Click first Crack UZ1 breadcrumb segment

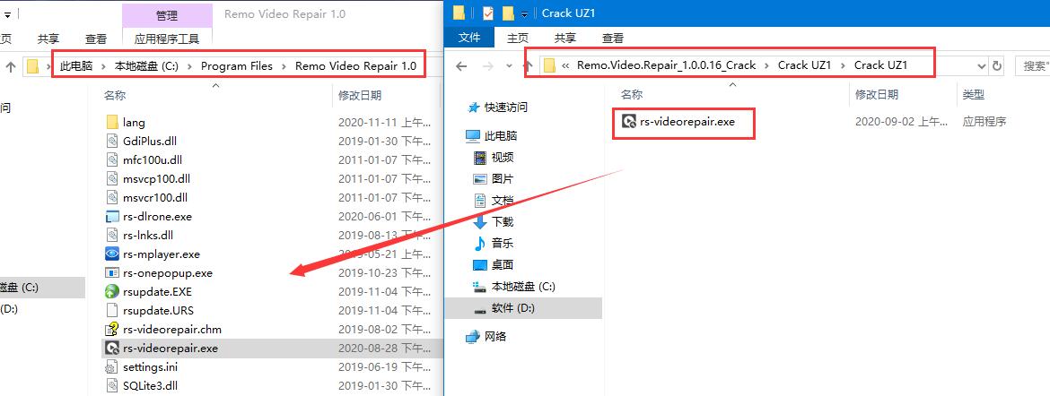point(804,65)
